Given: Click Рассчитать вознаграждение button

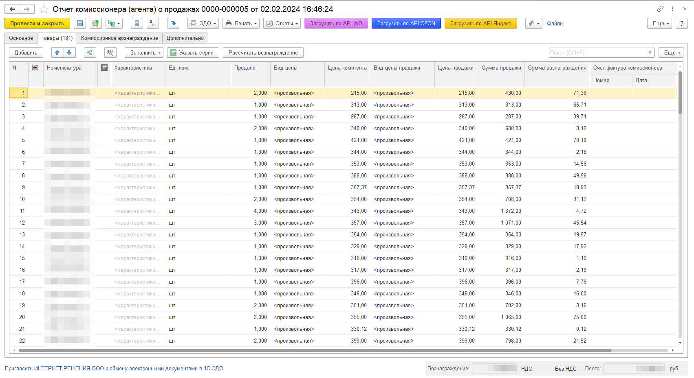Looking at the screenshot, I should 263,52.
